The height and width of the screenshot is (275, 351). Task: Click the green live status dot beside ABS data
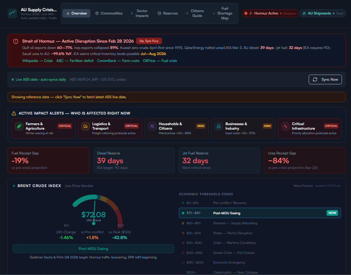[13, 79]
